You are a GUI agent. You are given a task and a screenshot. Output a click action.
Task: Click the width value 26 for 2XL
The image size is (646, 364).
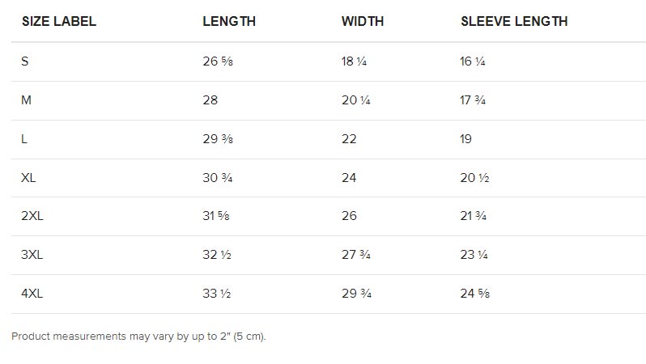point(349,216)
